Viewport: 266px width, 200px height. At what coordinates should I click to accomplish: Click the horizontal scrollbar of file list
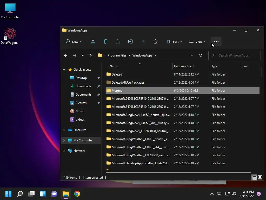178,172
